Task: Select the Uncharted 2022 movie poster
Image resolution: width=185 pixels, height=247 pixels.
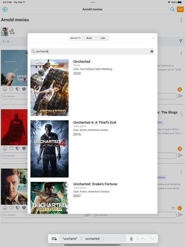Action: (49, 87)
